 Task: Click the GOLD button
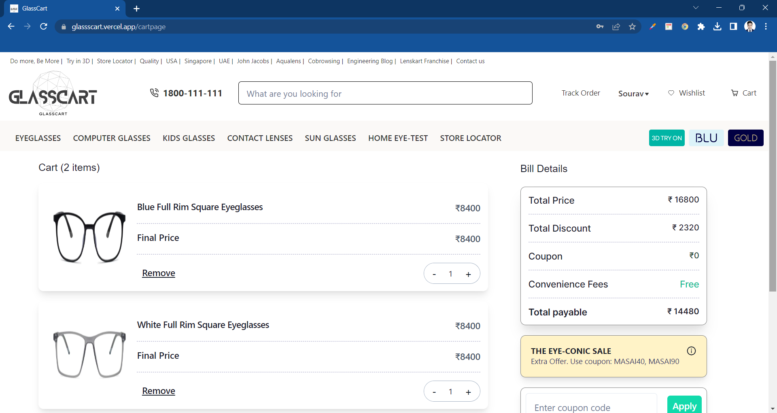[x=745, y=138]
